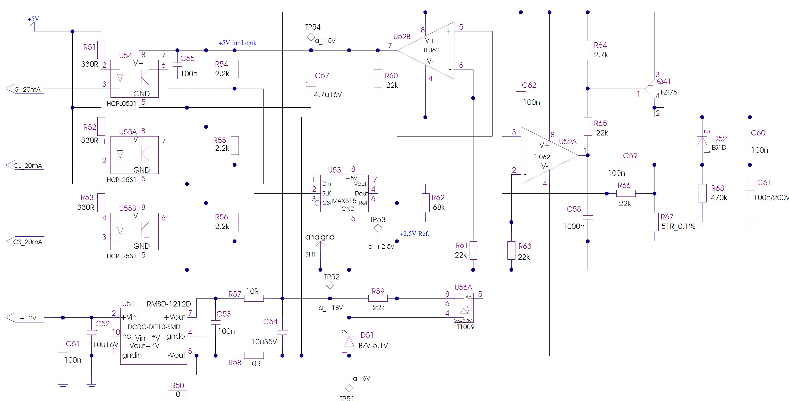Click the U53 MAX515 DAC chip
Image resolution: width=789 pixels, height=401 pixels.
coord(344,193)
